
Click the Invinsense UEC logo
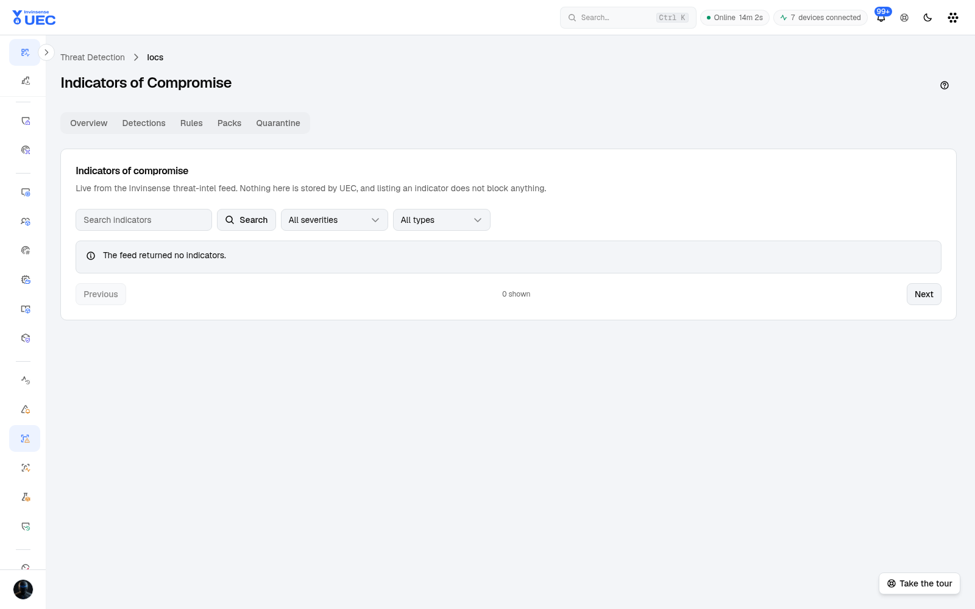click(x=34, y=18)
